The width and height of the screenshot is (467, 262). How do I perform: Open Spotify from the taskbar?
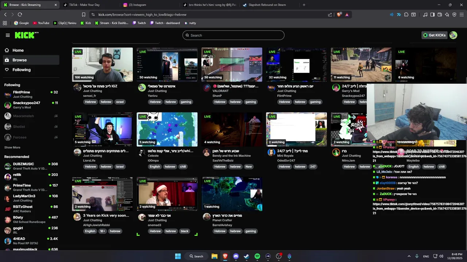click(257, 256)
